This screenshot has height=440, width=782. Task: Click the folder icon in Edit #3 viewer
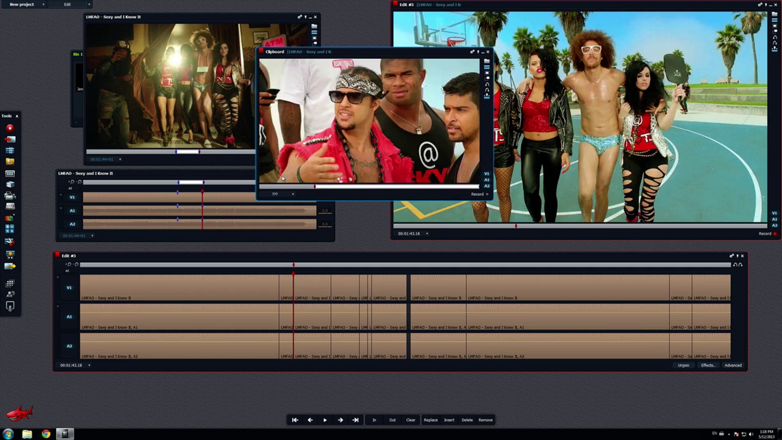point(775,14)
